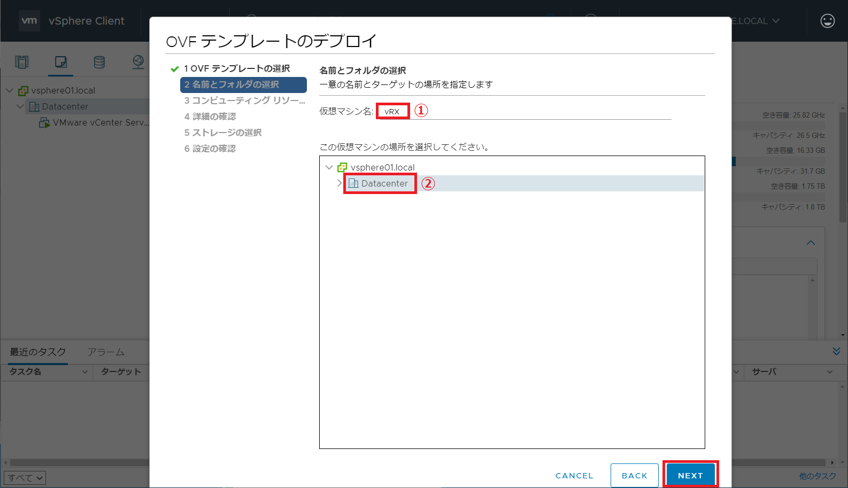Open VMs and Templates view icon
The image size is (848, 488).
coord(61,62)
